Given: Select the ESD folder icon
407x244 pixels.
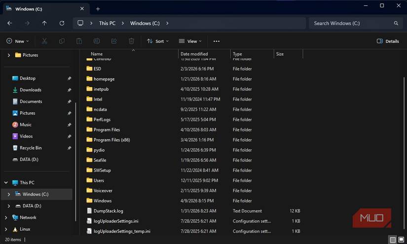Looking at the screenshot, I should (x=89, y=69).
